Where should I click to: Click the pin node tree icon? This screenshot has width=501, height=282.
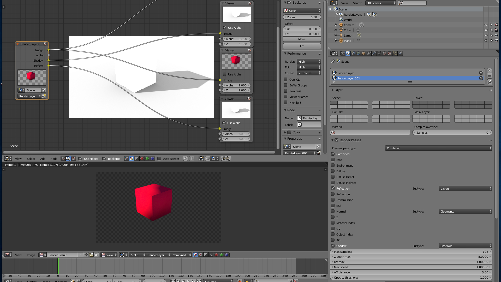click(185, 158)
